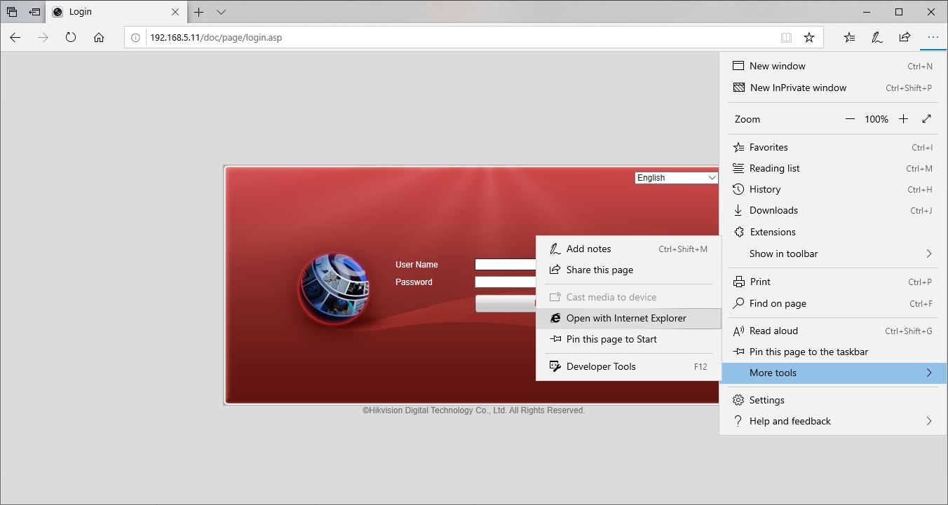948x505 pixels.
Task: Click the browser Back arrow
Action: click(15, 38)
